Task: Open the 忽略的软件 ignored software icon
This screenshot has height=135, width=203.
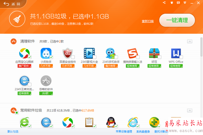Action: pos(46,81)
